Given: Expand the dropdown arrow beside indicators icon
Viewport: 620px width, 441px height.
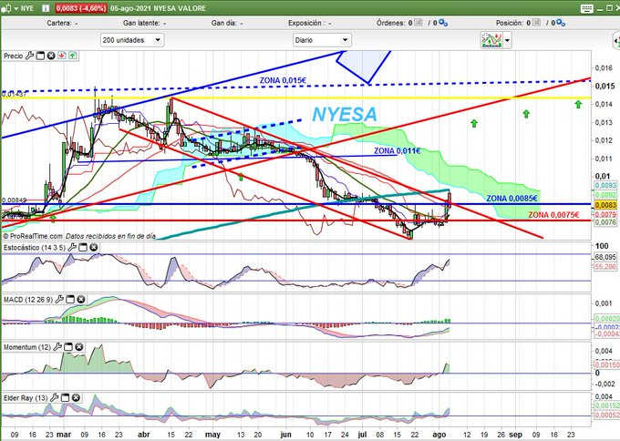Looking at the screenshot, I should (x=507, y=40).
